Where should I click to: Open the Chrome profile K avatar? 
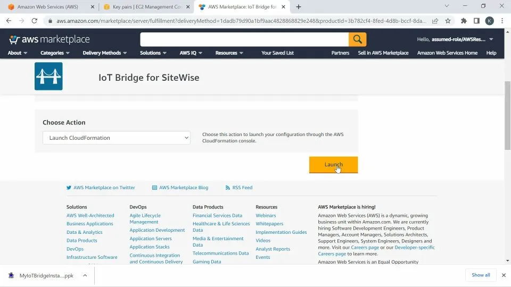[x=489, y=21]
